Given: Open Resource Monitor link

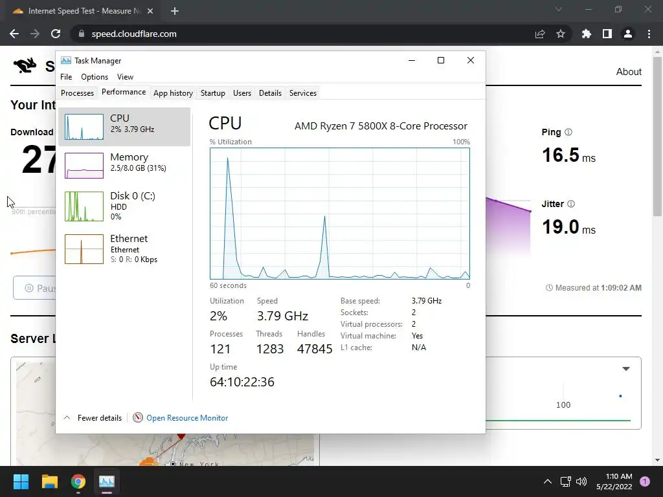Looking at the screenshot, I should [x=187, y=417].
